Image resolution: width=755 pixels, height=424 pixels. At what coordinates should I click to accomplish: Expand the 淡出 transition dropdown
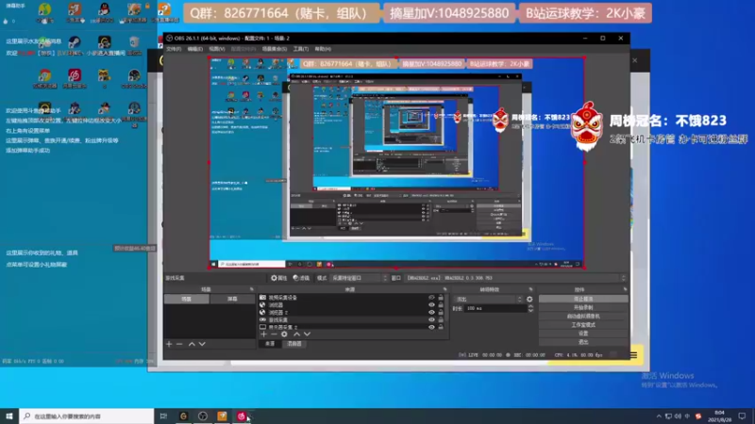[x=489, y=299]
